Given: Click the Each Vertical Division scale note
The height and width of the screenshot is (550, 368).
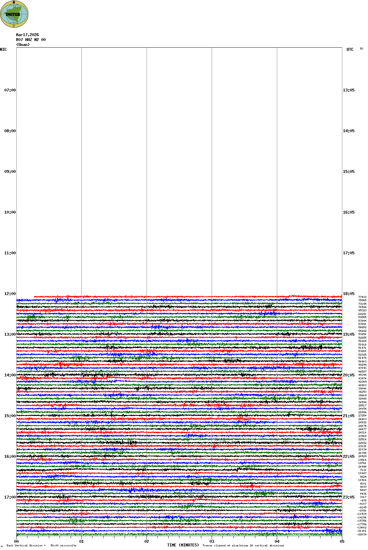Looking at the screenshot, I should [41, 545].
